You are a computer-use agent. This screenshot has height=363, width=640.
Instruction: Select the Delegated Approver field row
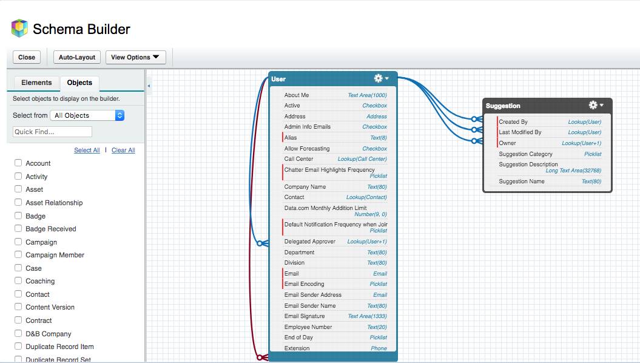(x=335, y=242)
